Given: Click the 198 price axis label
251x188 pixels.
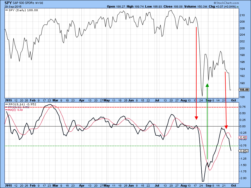Looking at the screenshot, I should pos(242,55).
